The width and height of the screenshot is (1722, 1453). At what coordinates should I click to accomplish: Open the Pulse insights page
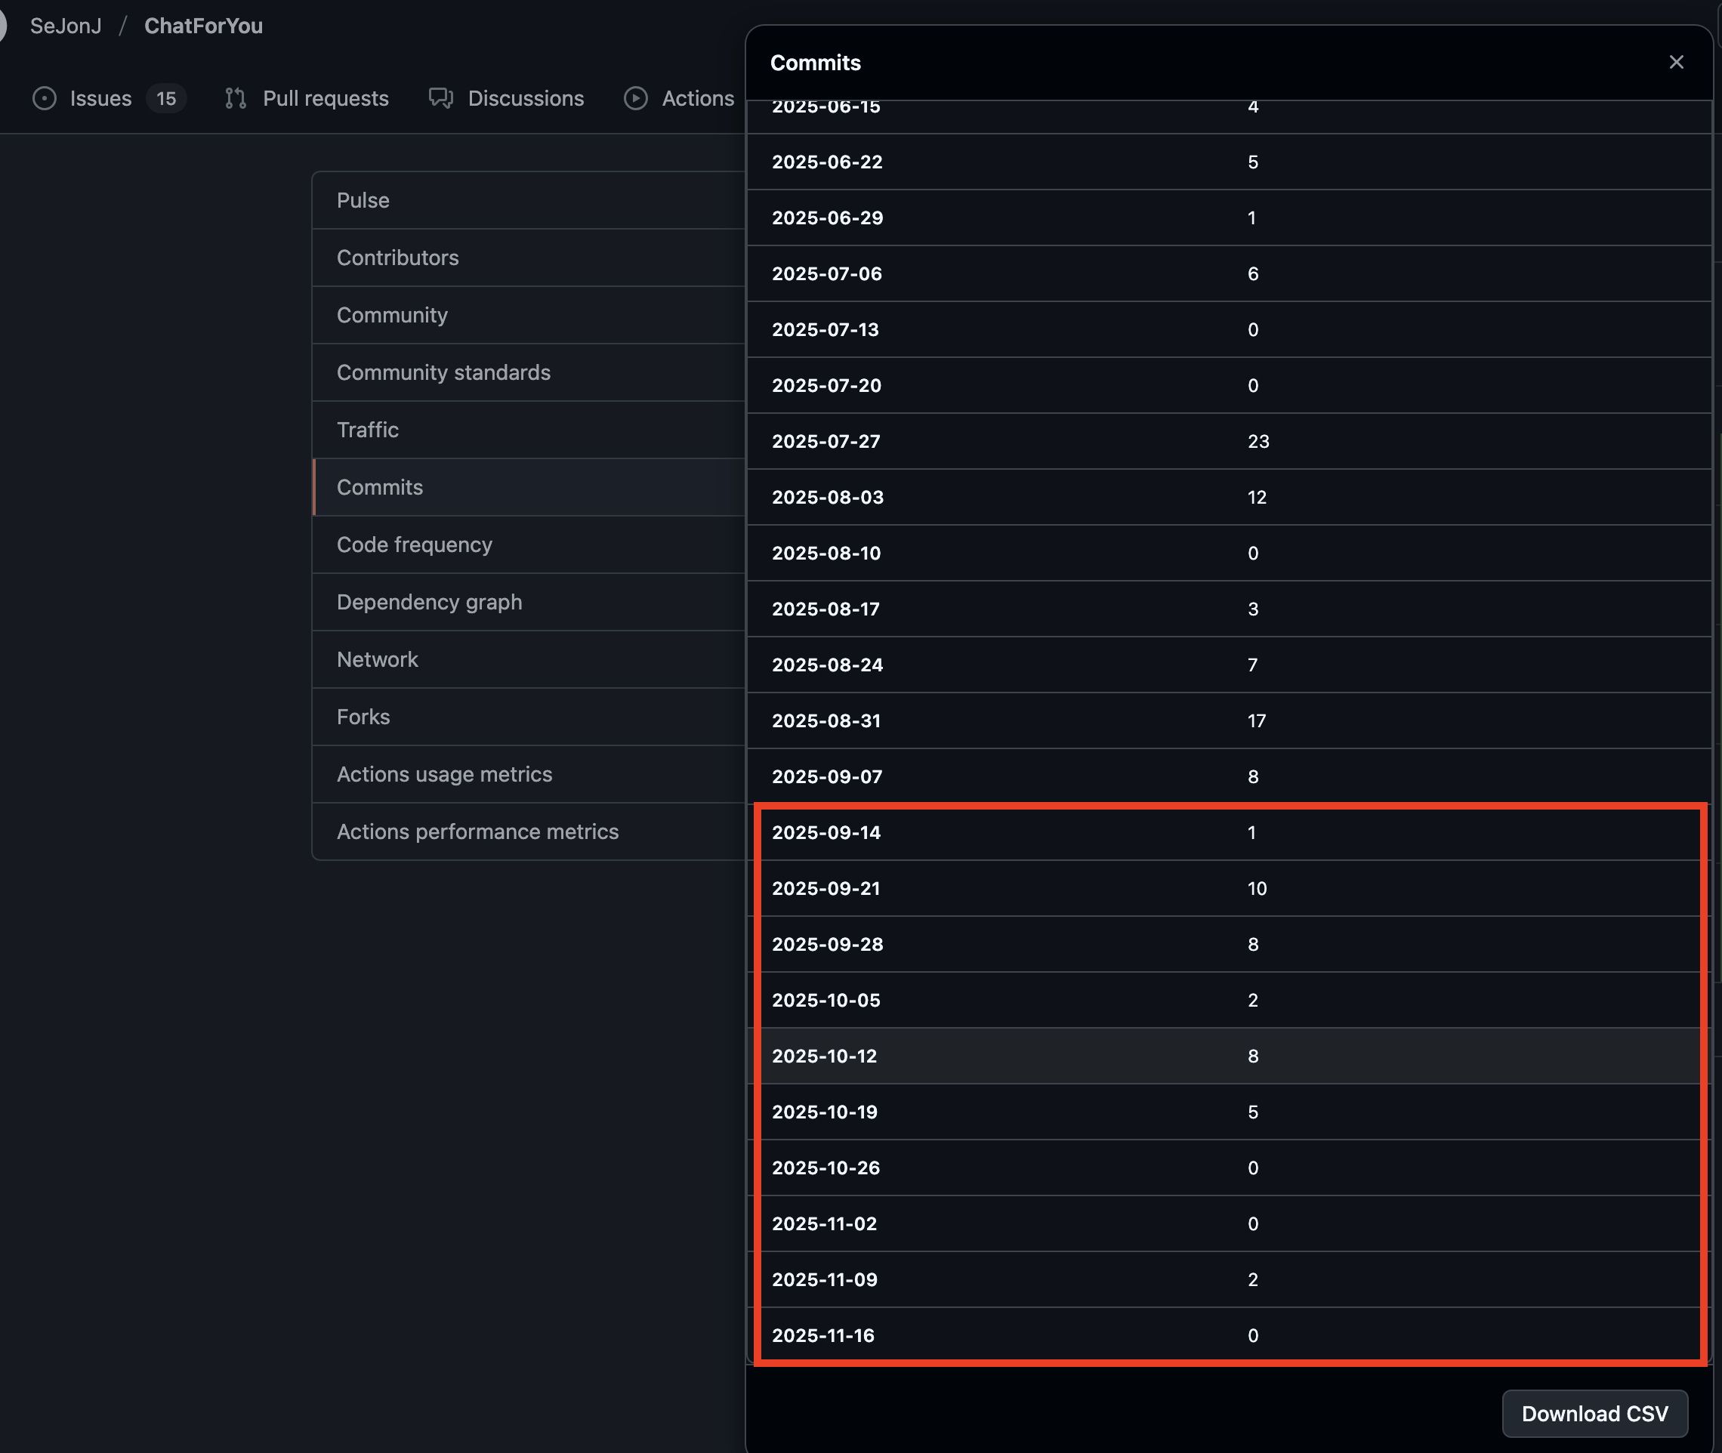tap(363, 200)
